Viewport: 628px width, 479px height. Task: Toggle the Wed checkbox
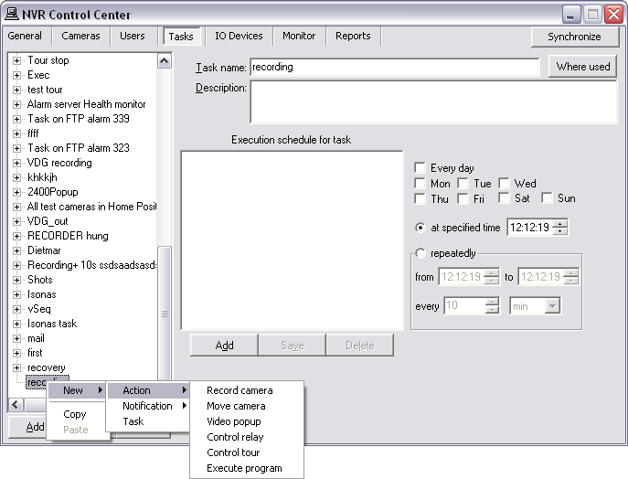tap(504, 184)
